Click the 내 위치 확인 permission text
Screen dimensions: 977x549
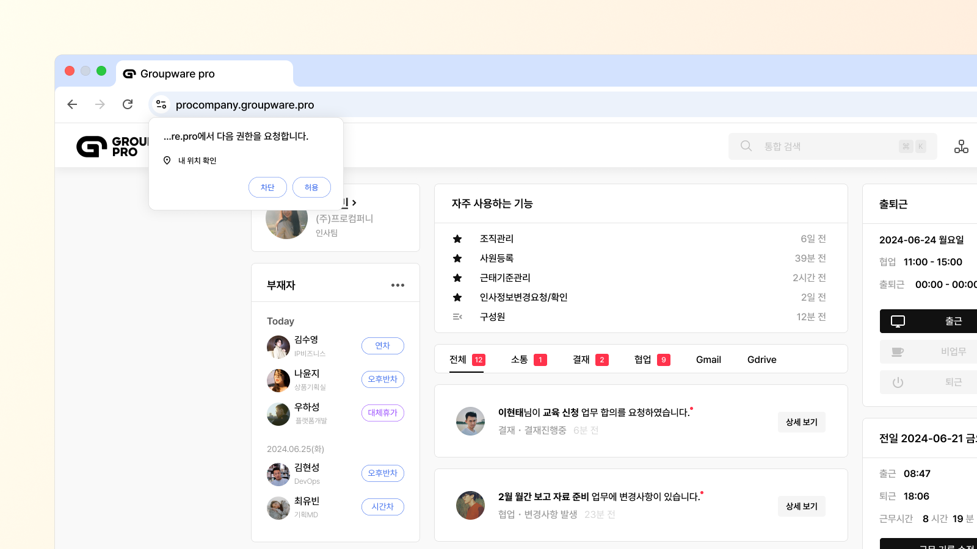coord(197,160)
